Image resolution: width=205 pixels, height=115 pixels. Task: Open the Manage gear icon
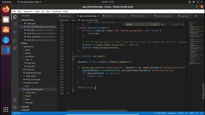point(15,107)
